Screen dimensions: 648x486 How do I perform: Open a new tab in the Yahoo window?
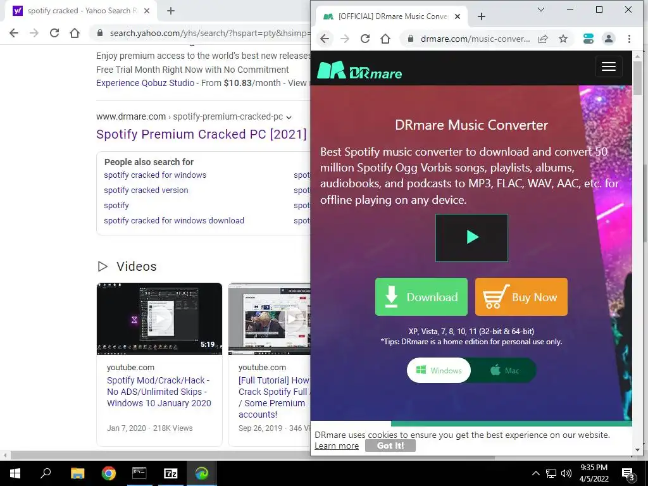tap(171, 11)
